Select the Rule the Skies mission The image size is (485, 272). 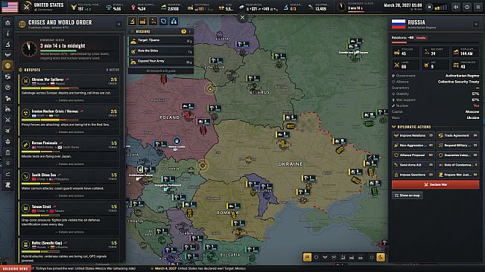click(x=161, y=51)
